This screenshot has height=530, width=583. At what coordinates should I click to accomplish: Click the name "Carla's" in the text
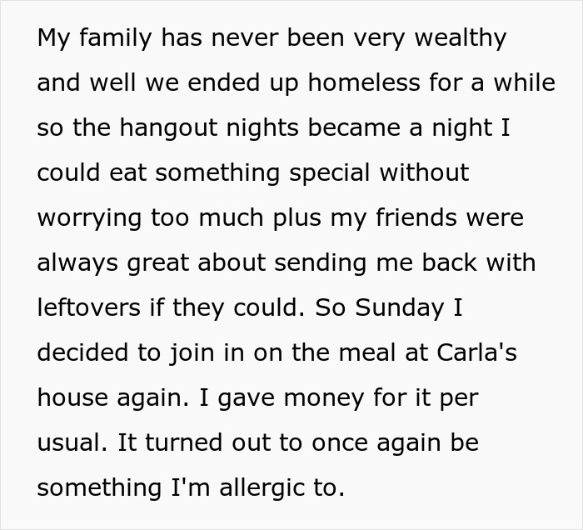click(476, 352)
